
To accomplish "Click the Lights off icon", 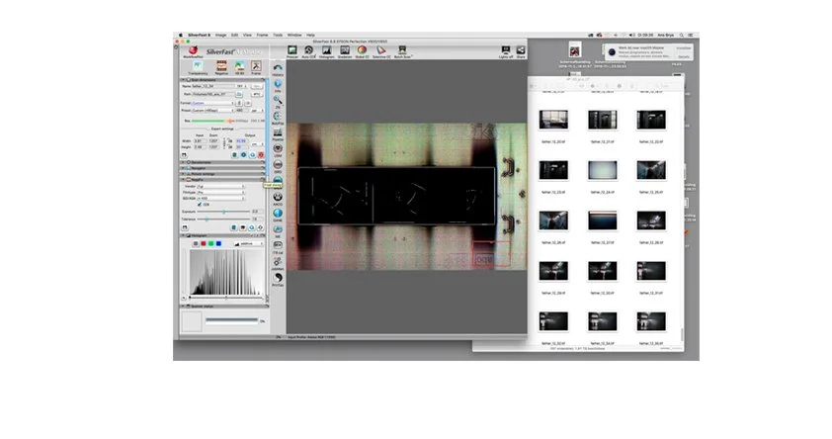I will tap(506, 51).
